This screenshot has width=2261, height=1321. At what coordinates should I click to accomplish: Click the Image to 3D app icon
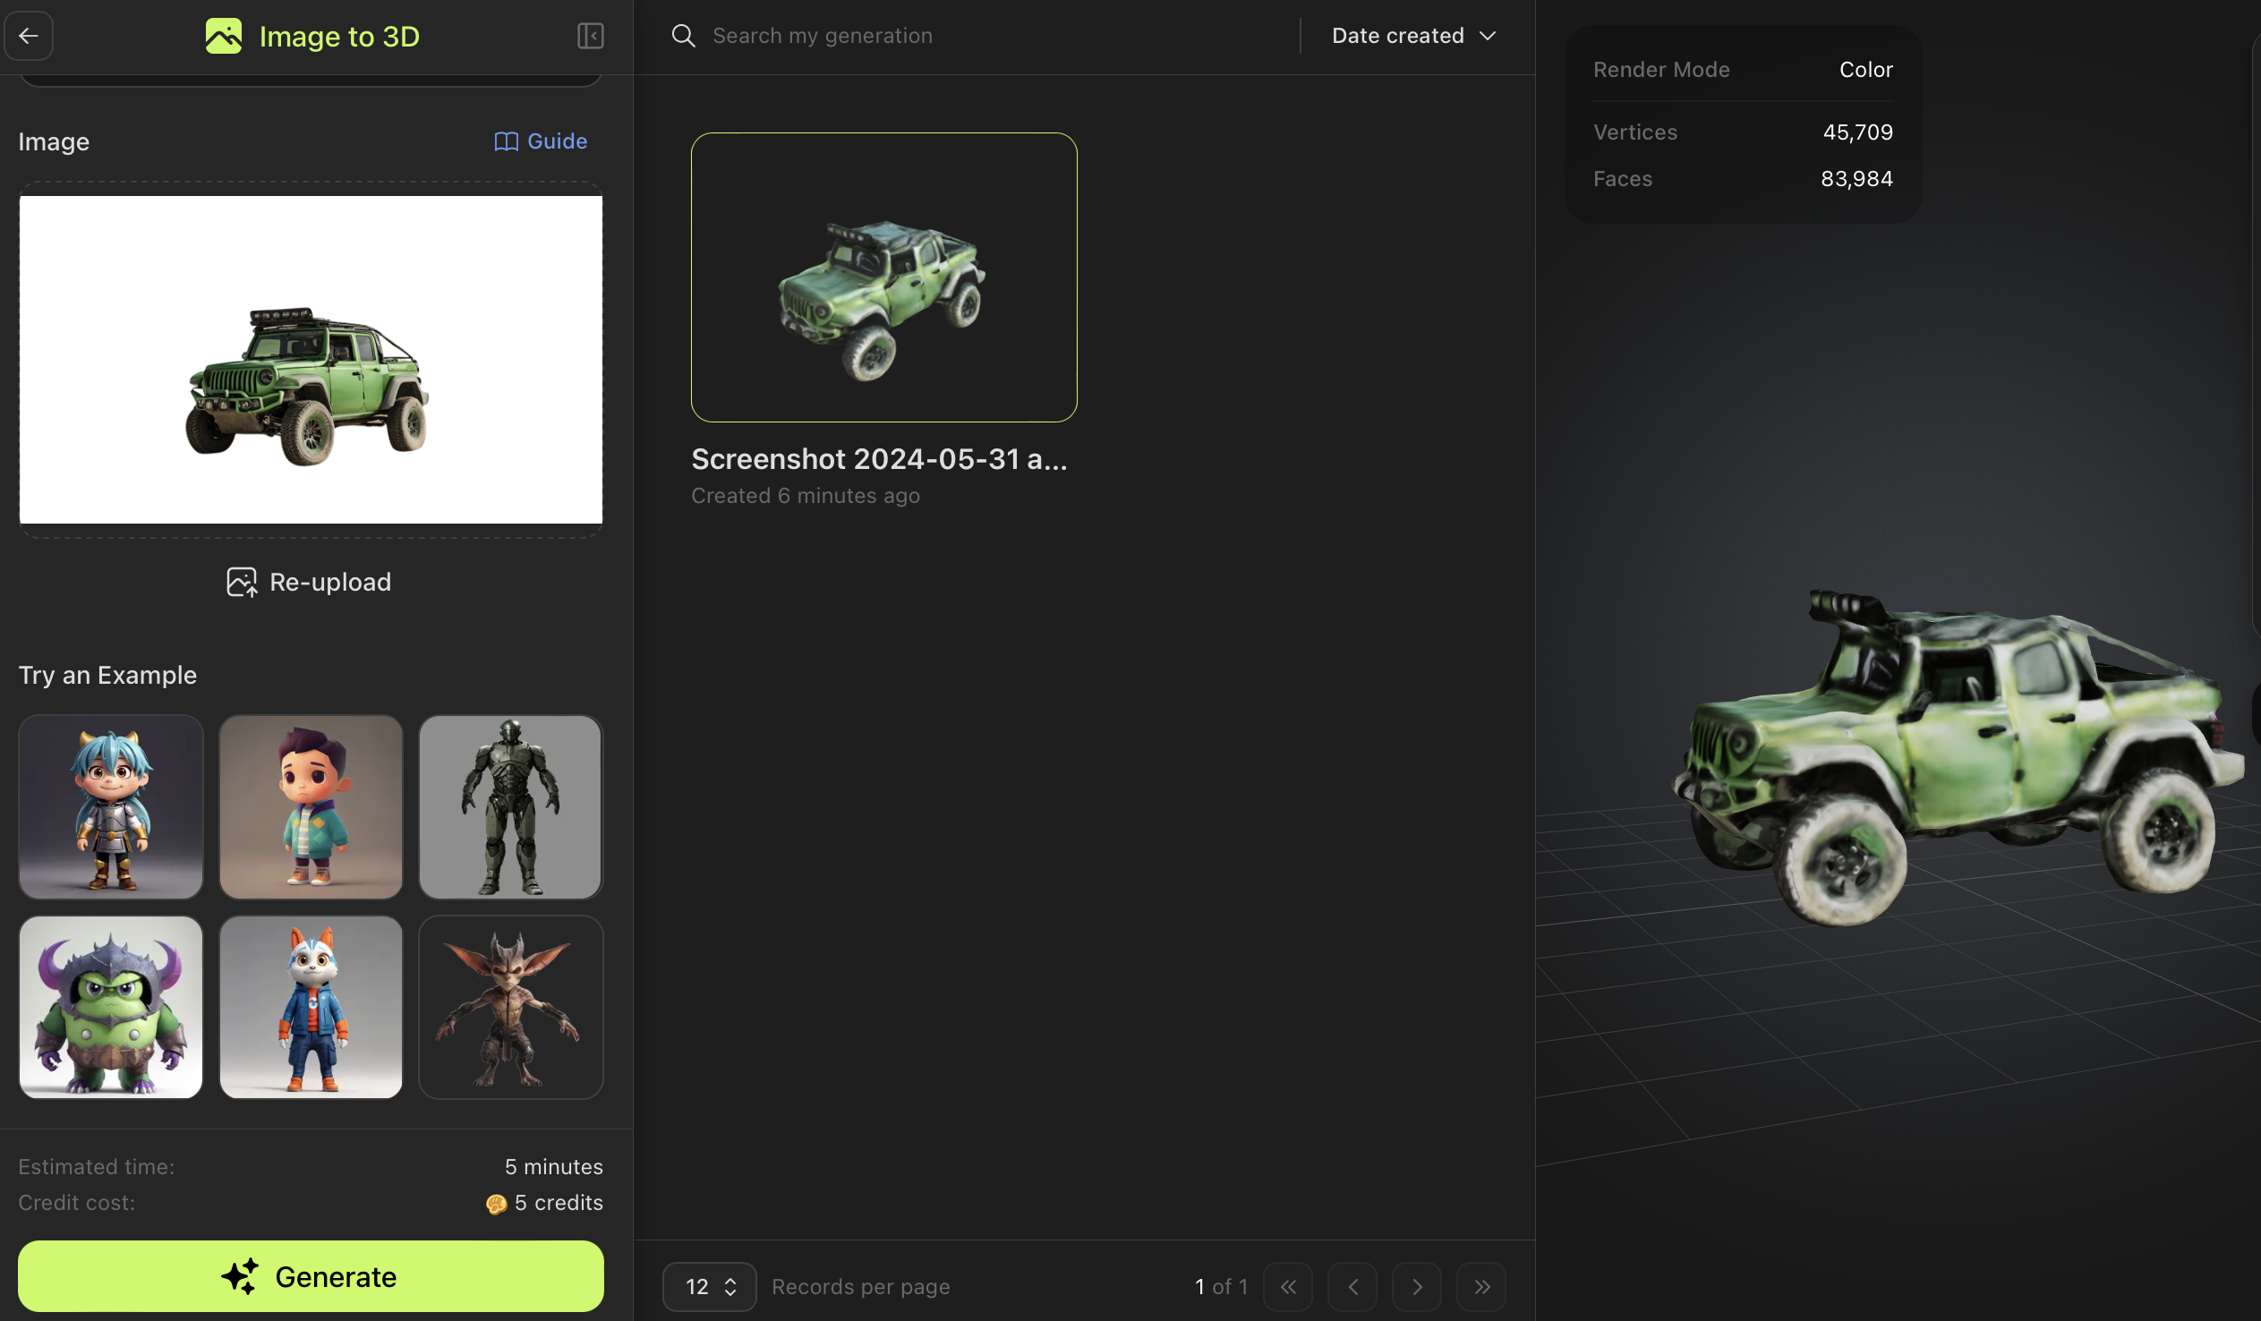pyautogui.click(x=222, y=35)
